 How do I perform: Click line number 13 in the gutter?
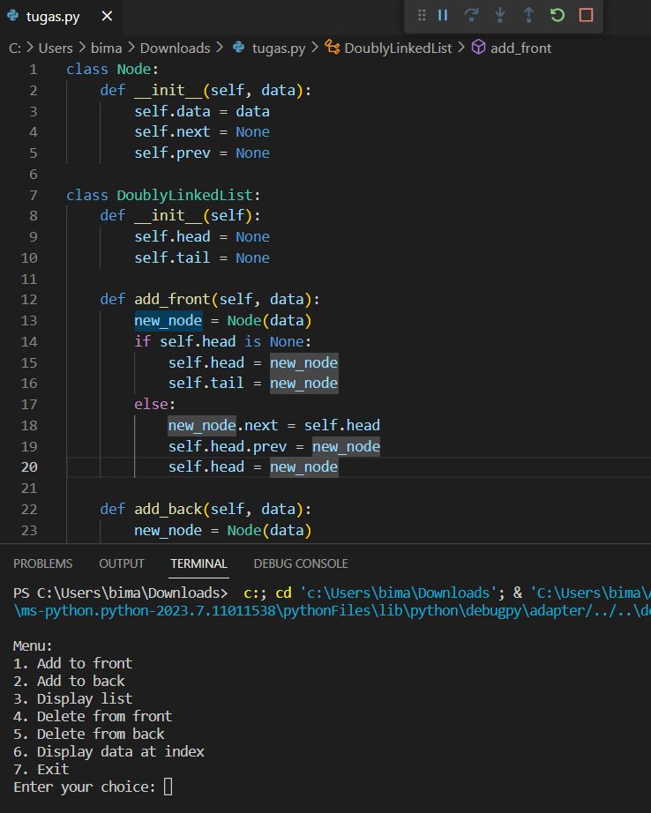tap(29, 320)
